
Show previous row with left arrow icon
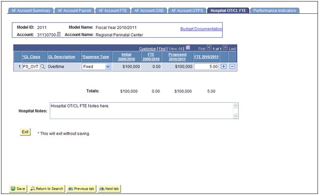coord(209,48)
